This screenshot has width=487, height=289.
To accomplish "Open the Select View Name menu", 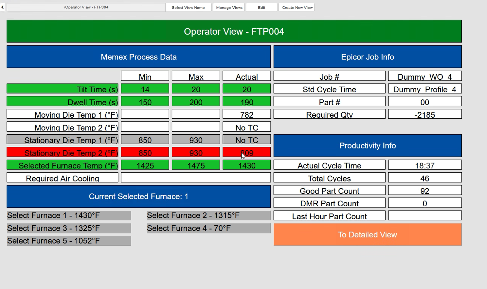I will (x=188, y=7).
